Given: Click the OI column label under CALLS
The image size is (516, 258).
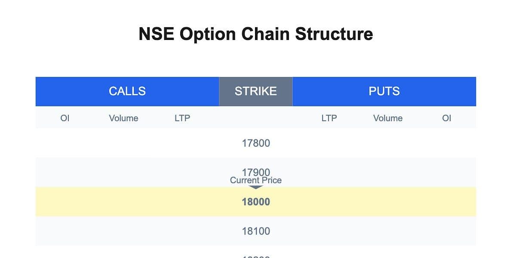Looking at the screenshot, I should pos(65,118).
